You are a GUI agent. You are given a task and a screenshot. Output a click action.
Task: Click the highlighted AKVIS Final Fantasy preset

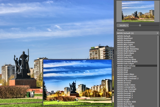pos(137,66)
